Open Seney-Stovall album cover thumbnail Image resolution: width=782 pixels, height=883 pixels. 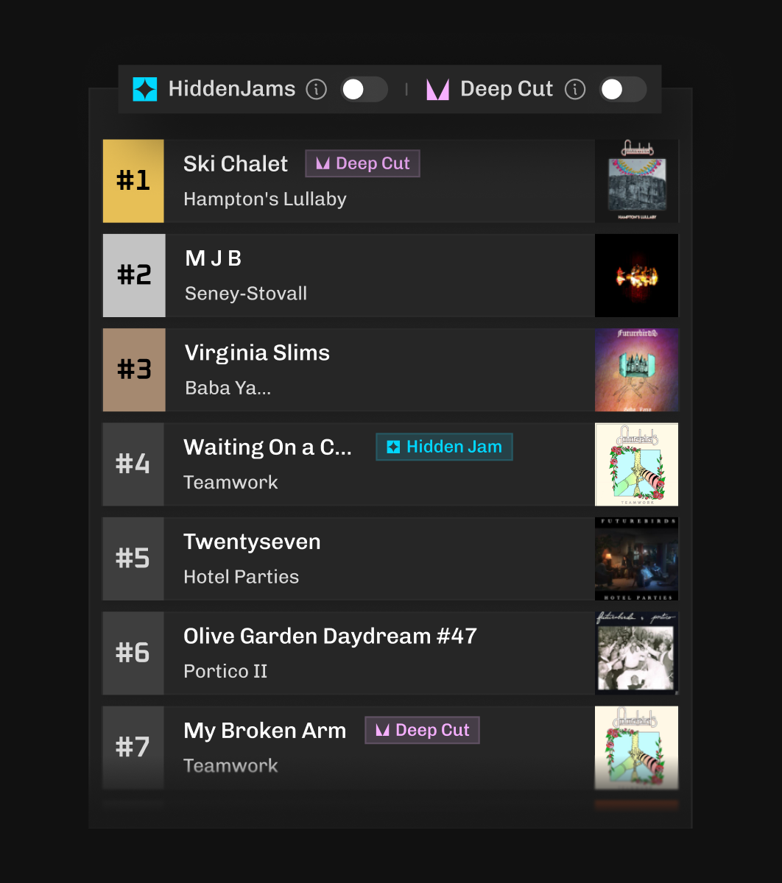(636, 275)
